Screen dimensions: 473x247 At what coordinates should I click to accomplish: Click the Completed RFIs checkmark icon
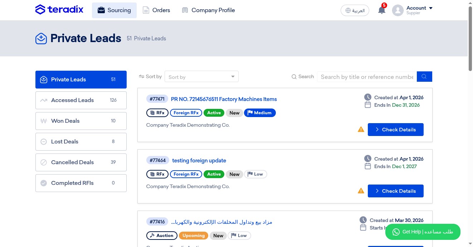[x=44, y=183]
